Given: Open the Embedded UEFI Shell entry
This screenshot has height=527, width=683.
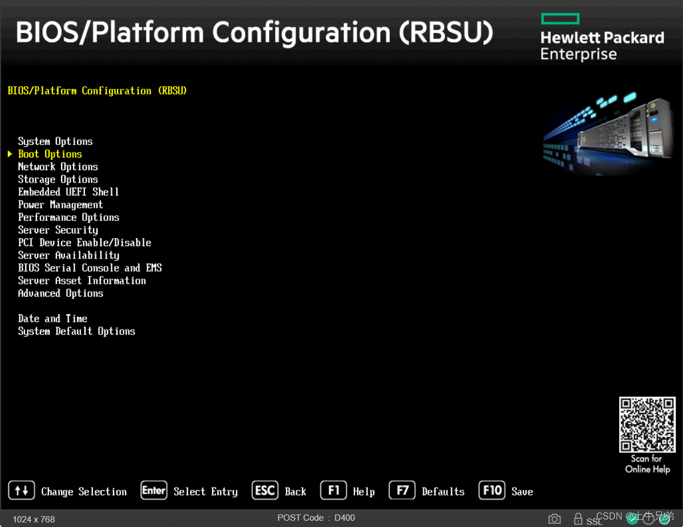Looking at the screenshot, I should click(68, 191).
